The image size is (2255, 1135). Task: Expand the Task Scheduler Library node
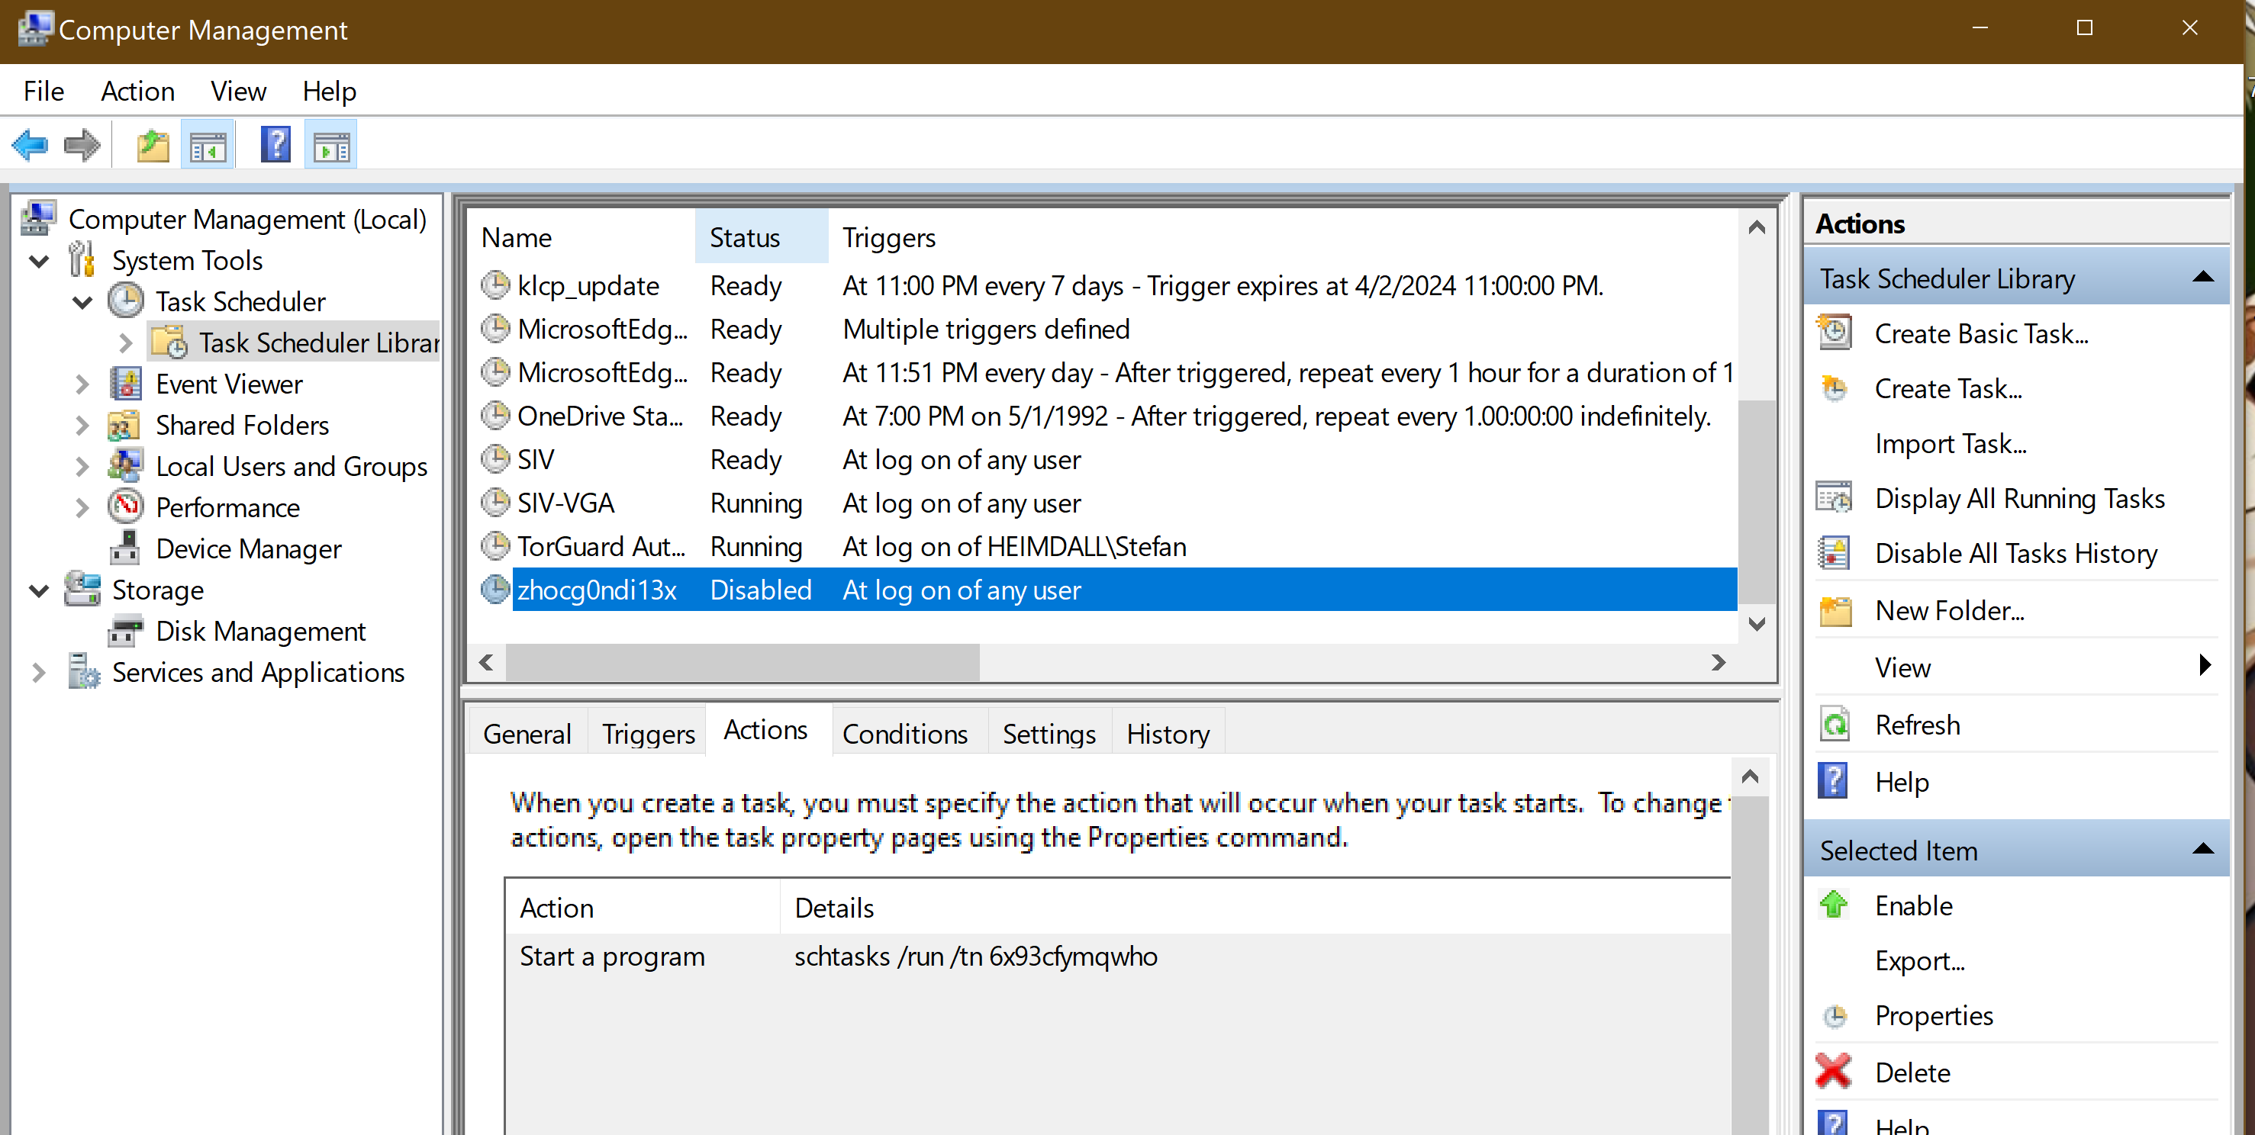click(x=123, y=343)
